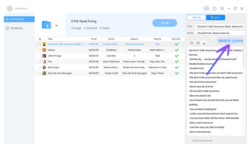Click the Save button
Viewport: 251px width, 148px height.
click(x=165, y=23)
